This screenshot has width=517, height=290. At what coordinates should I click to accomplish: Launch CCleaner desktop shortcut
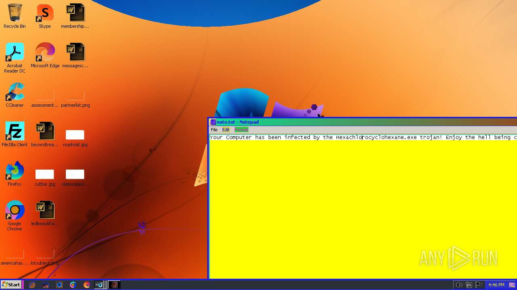(15, 95)
